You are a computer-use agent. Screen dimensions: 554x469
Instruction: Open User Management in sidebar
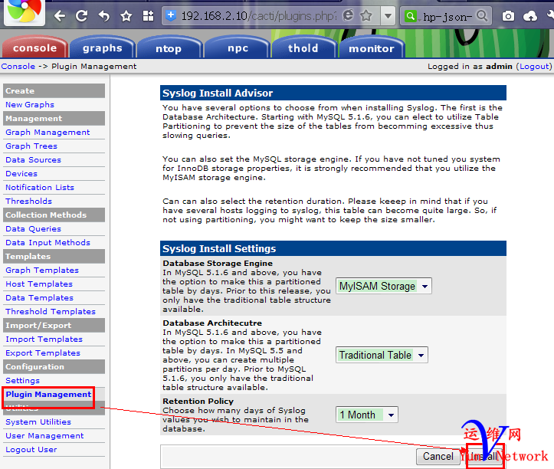(44, 435)
